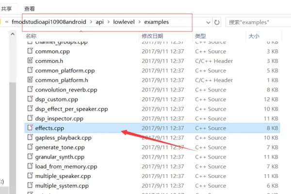Click the 10 KB size of gapless_playback.cpp
This screenshot has width=291, height=194.
pos(271,138)
